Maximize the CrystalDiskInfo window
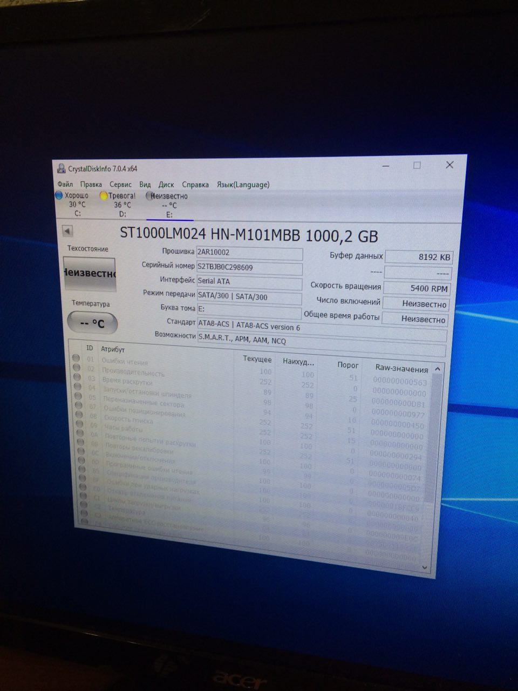Viewport: 518px width, 691px height. click(417, 165)
